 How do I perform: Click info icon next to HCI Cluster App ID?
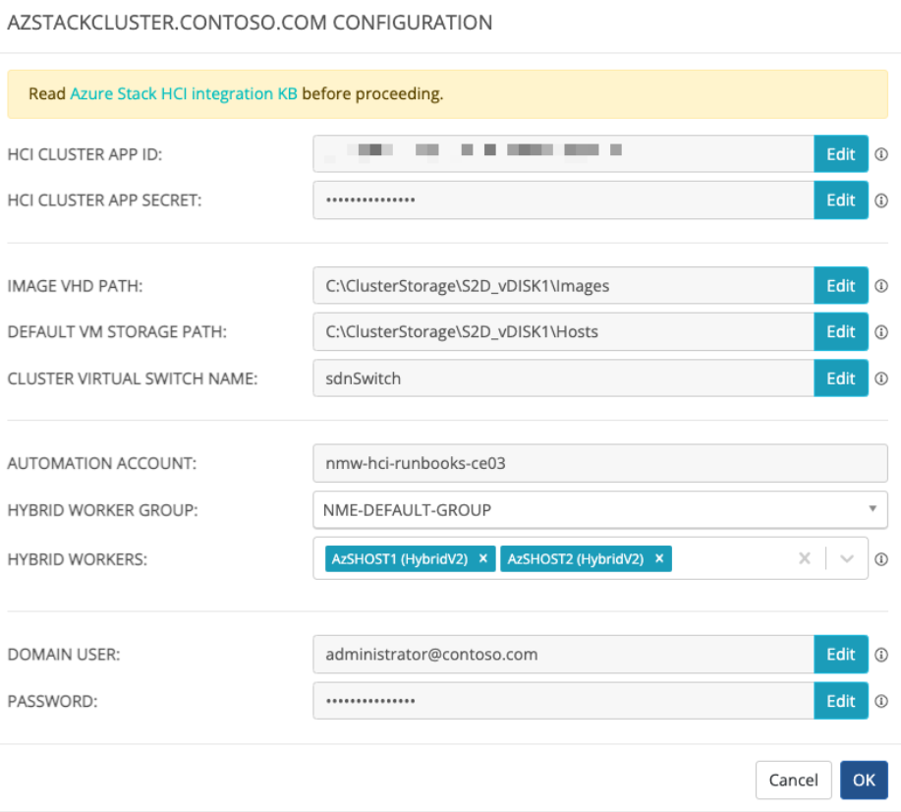[x=881, y=154]
